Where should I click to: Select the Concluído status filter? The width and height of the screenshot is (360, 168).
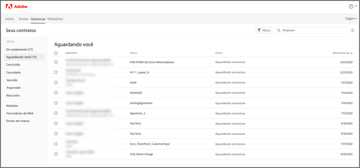click(13, 65)
